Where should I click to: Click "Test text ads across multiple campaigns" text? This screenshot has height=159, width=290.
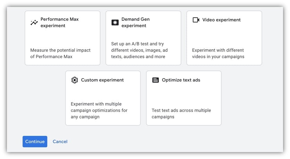coord(181,114)
